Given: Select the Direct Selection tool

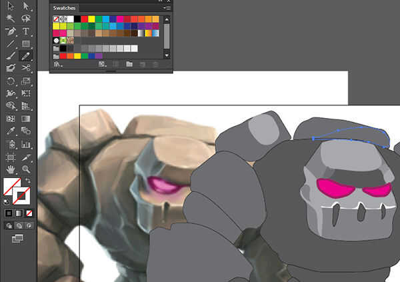Looking at the screenshot, I should pos(26,6).
